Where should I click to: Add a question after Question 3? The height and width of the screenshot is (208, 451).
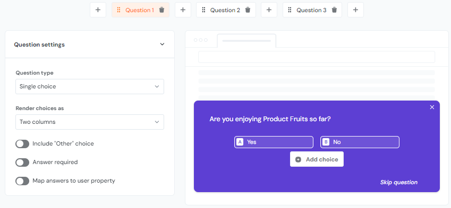(355, 10)
